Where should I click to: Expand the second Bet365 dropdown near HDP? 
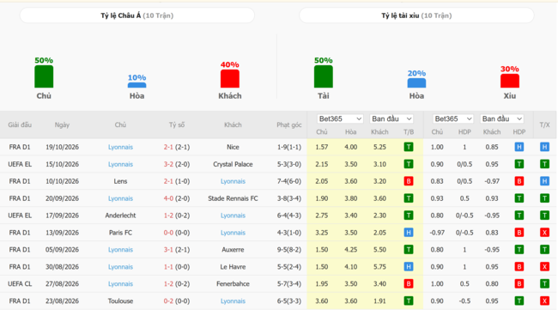click(x=453, y=118)
